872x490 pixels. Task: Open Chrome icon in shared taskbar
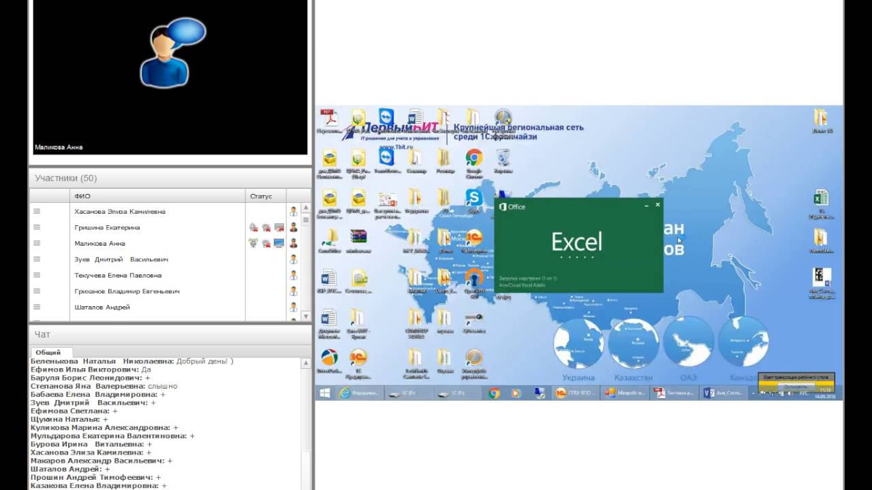(494, 393)
